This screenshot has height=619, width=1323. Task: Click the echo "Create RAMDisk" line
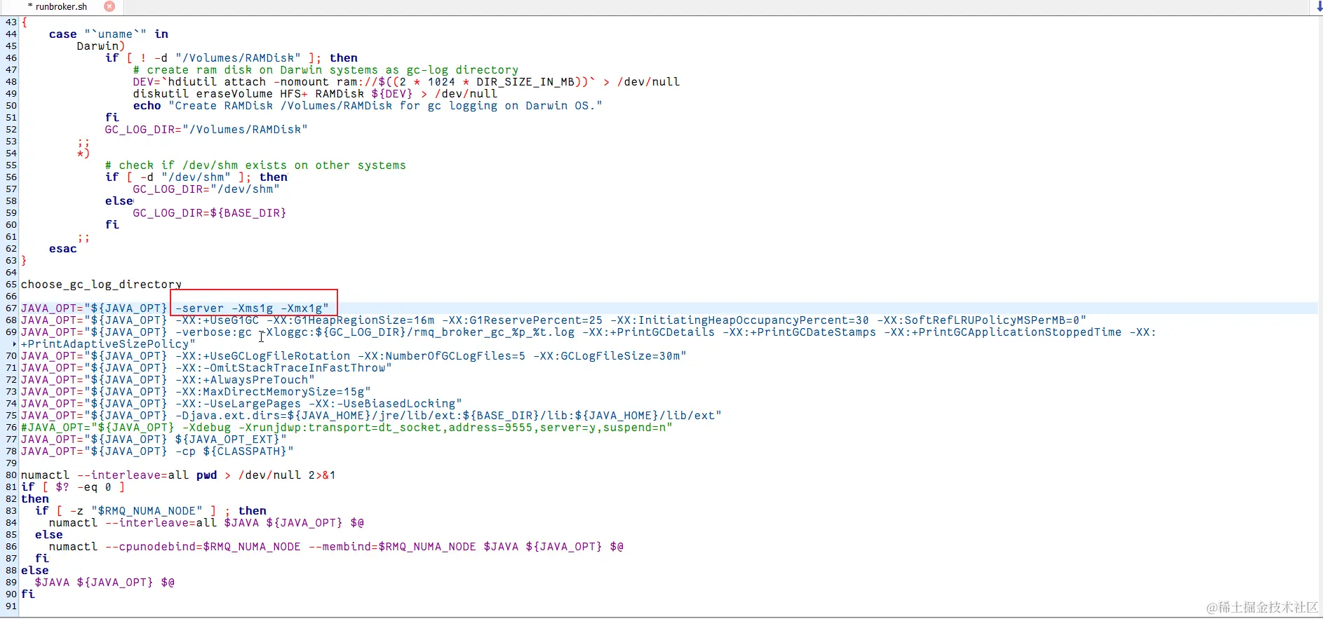(368, 105)
